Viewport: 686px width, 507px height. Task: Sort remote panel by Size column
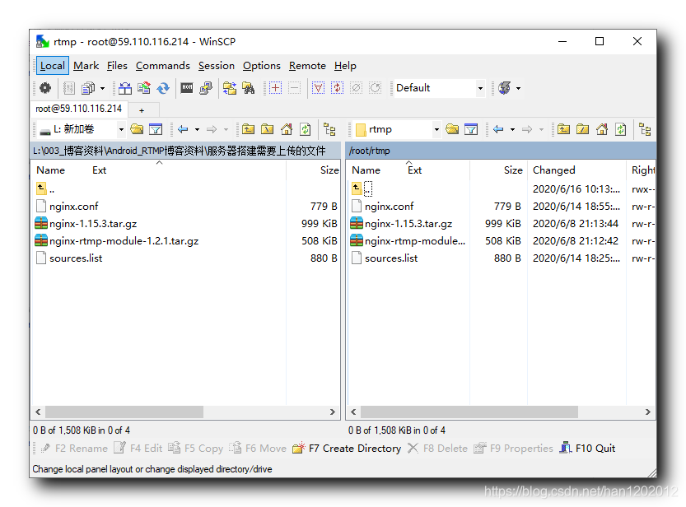click(498, 170)
